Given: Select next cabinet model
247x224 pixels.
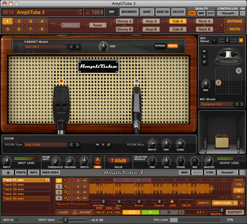Looking at the screenshot, I should click(x=77, y=47).
